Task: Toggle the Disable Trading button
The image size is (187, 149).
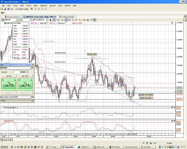Action: tap(22, 9)
